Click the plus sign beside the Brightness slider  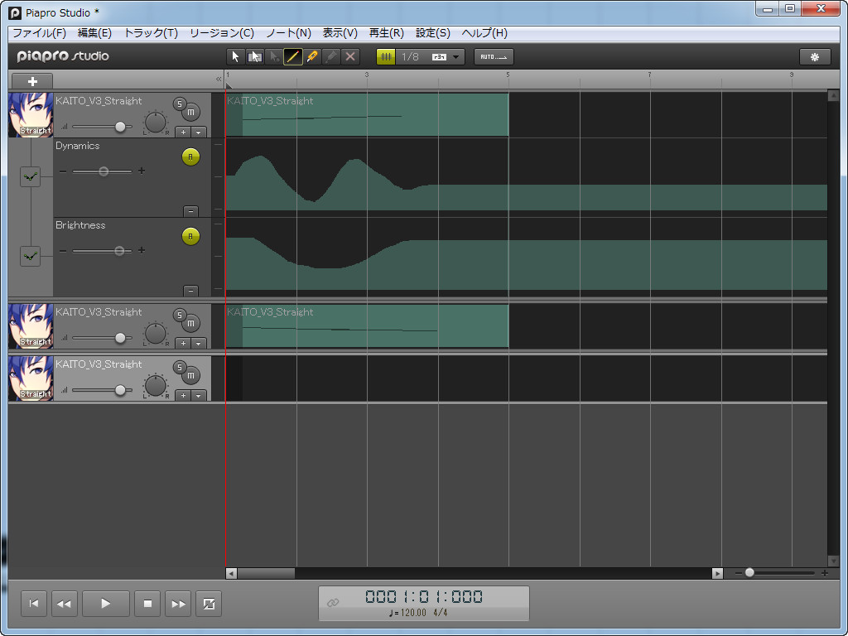click(142, 250)
